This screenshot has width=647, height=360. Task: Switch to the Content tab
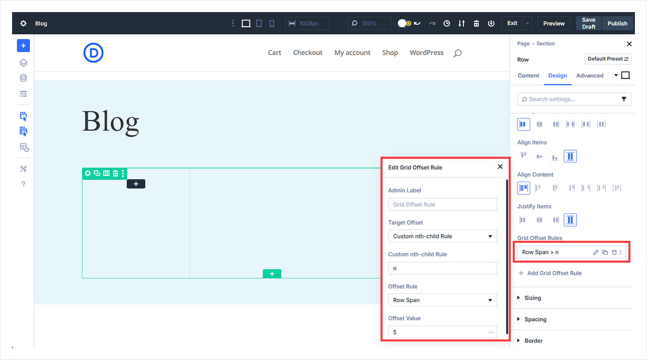[528, 76]
